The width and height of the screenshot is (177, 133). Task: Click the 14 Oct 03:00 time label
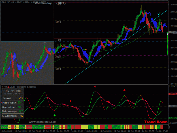91,131
